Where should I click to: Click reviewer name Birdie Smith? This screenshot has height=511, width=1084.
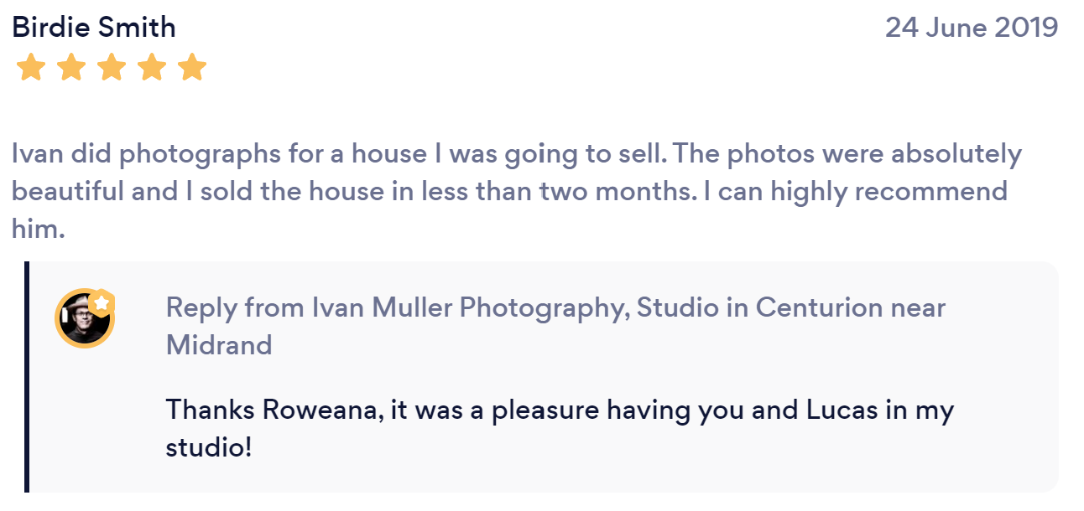(x=94, y=28)
